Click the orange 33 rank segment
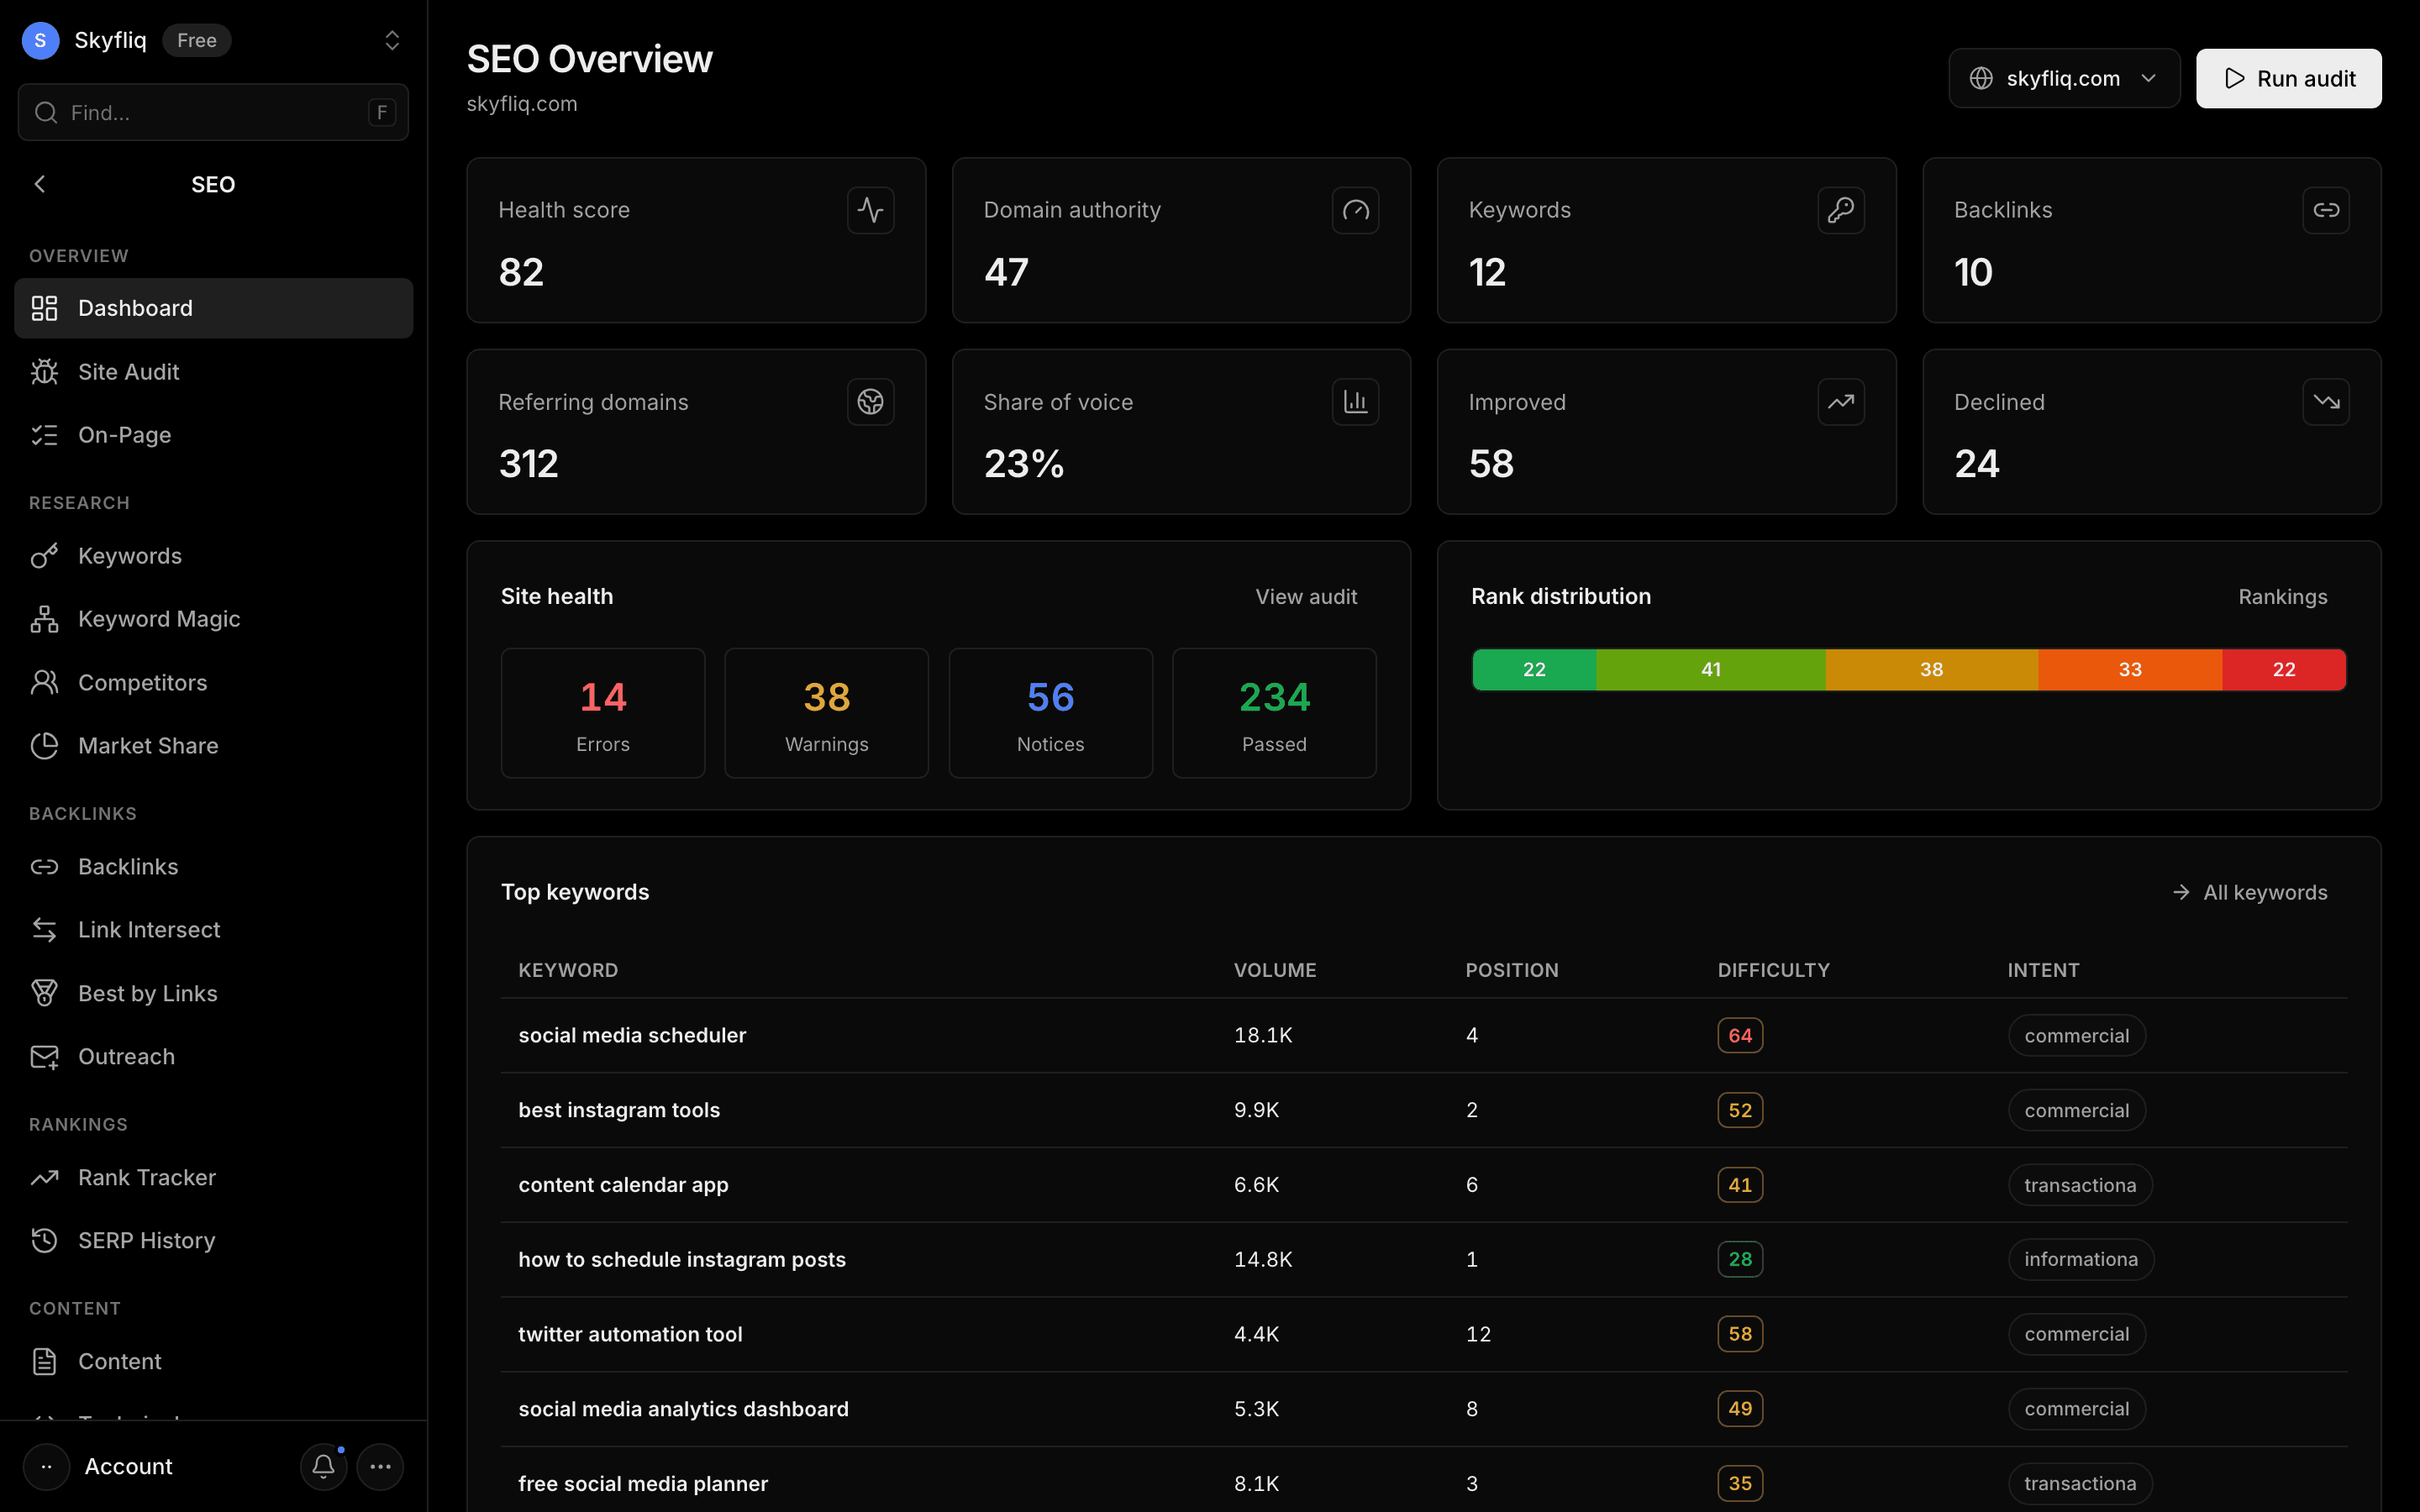2420x1512 pixels. tap(2130, 670)
